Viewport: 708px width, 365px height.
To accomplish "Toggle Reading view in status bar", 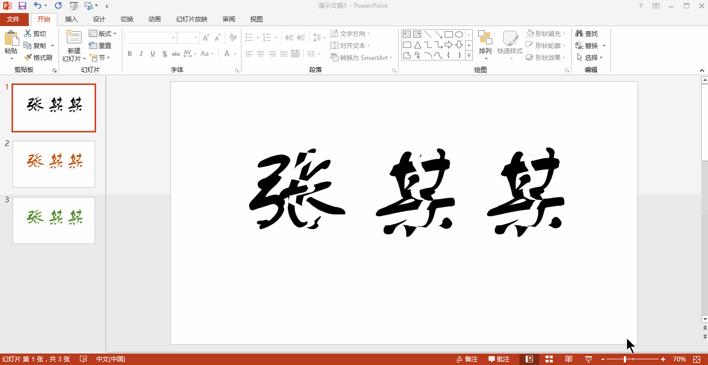I will pos(568,359).
